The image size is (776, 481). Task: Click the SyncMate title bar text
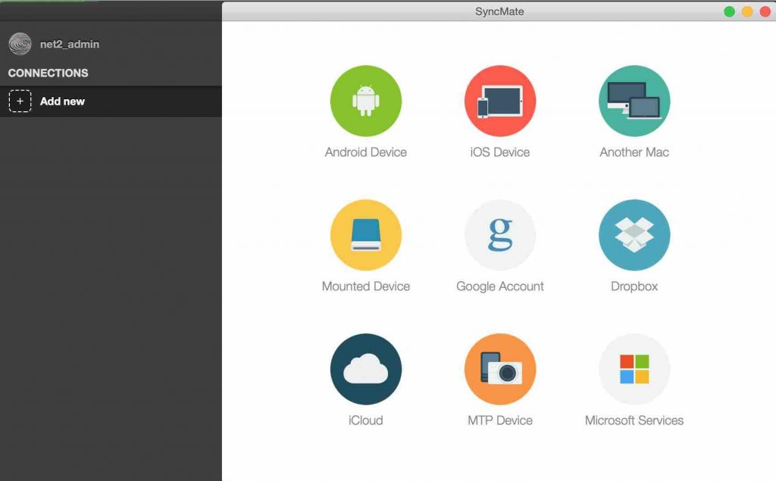499,11
